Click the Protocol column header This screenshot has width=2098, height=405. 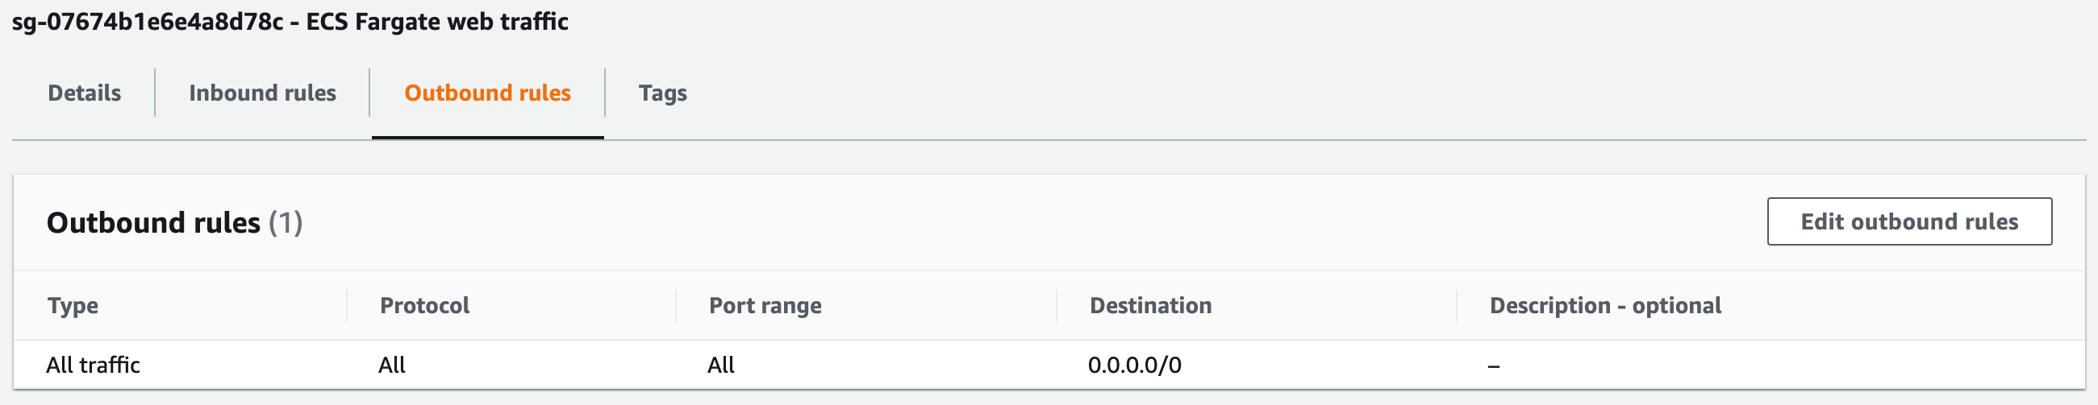[x=424, y=306]
